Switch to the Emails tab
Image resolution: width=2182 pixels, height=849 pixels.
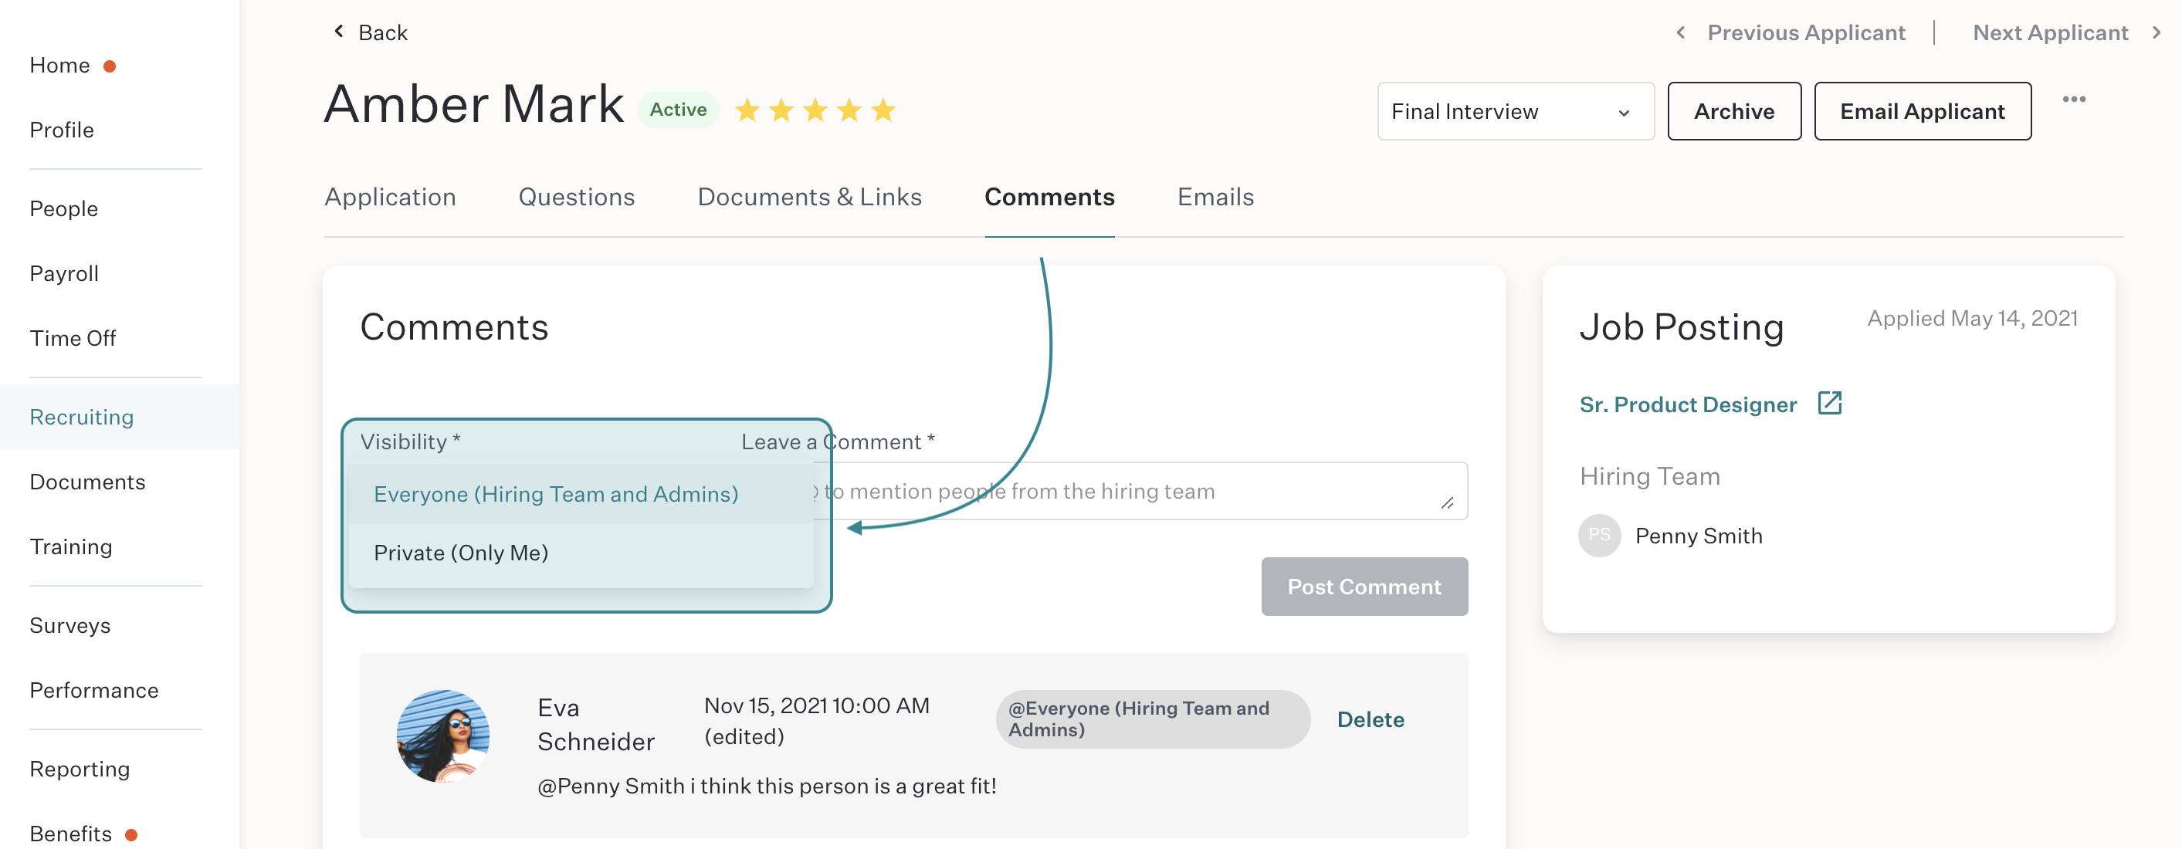[x=1215, y=198]
